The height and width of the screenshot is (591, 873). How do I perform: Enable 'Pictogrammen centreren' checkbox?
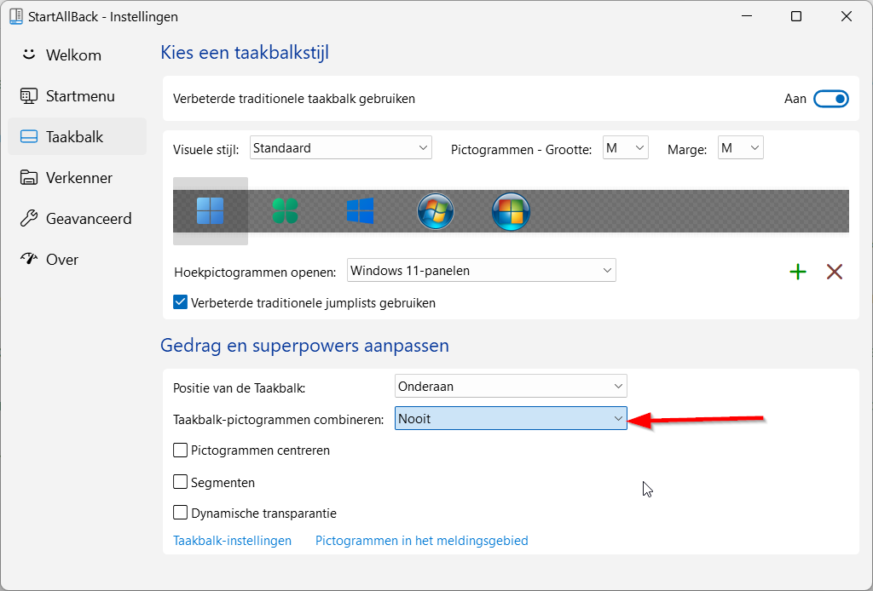point(180,450)
